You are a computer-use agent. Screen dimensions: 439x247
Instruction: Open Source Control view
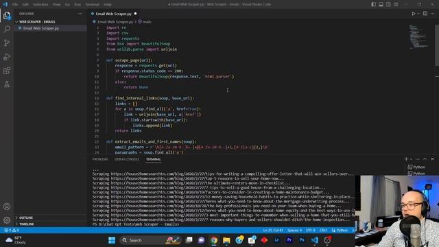click(7, 43)
